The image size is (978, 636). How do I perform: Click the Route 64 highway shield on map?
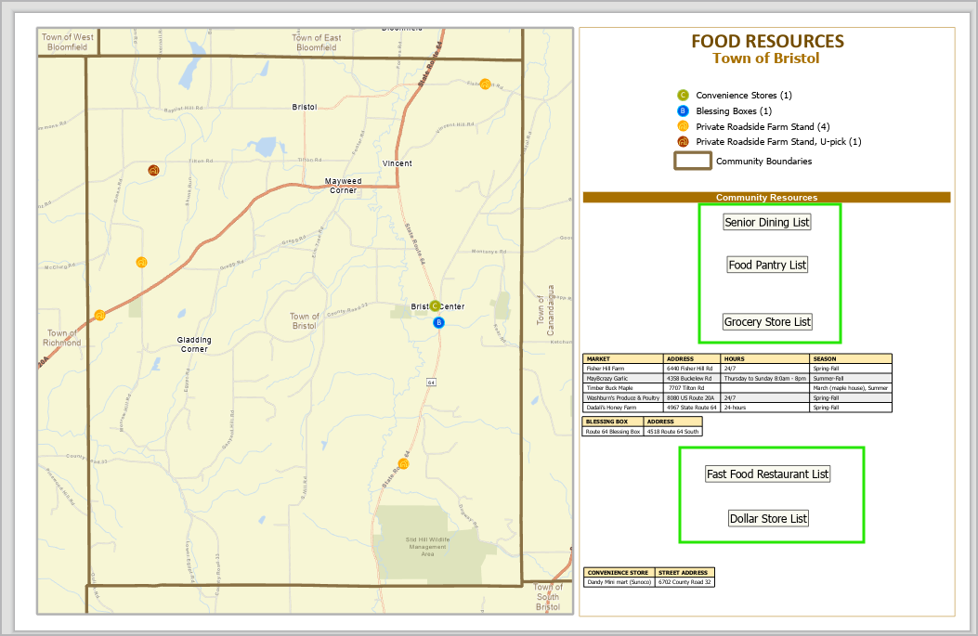click(x=431, y=383)
